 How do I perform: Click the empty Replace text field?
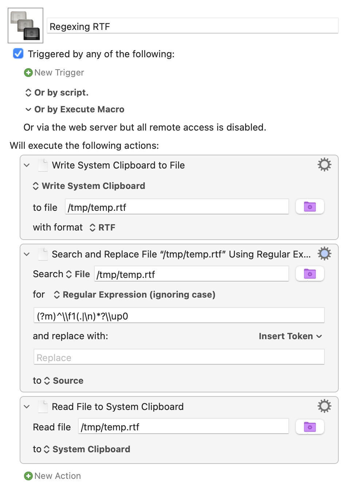point(179,357)
